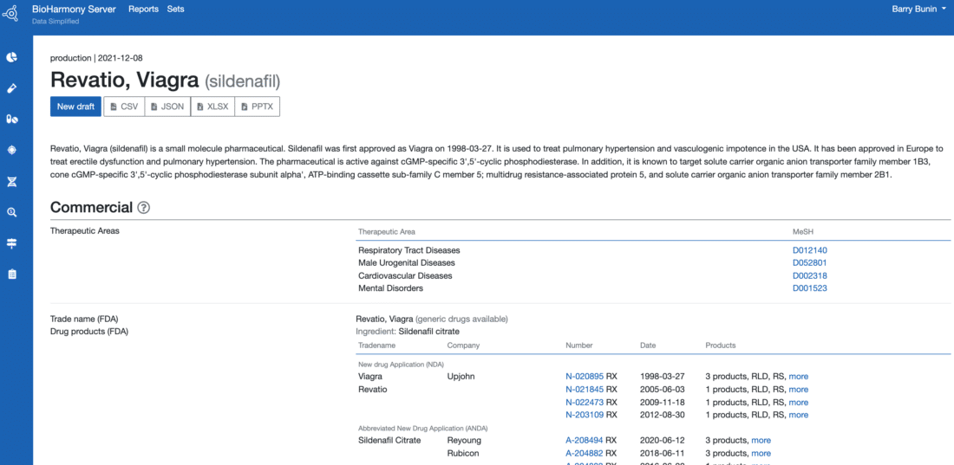Viewport: 954px width, 465px height.
Task: Click the 1998-03-27 date cell
Action: 663,377
